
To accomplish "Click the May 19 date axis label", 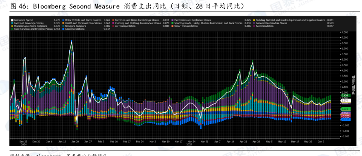I will pos(295,142).
